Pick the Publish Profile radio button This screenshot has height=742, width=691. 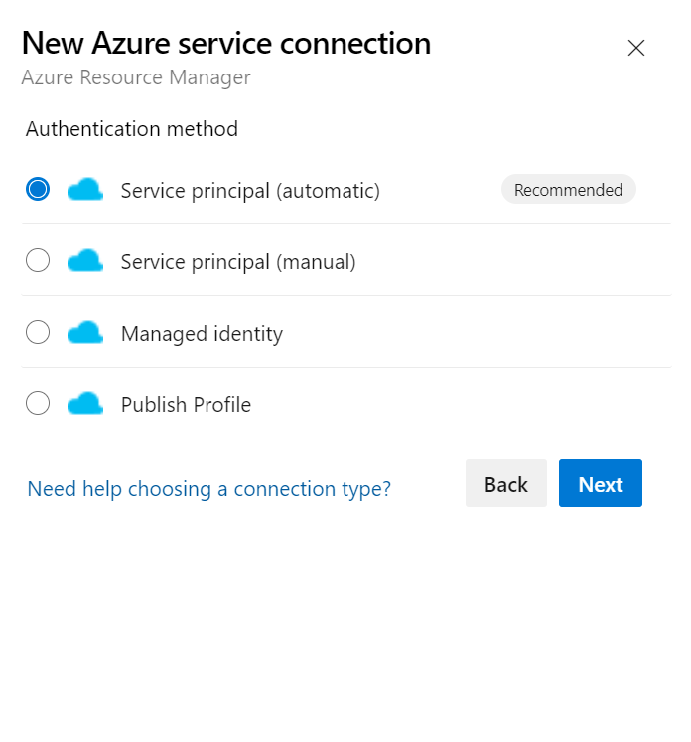pyautogui.click(x=38, y=404)
